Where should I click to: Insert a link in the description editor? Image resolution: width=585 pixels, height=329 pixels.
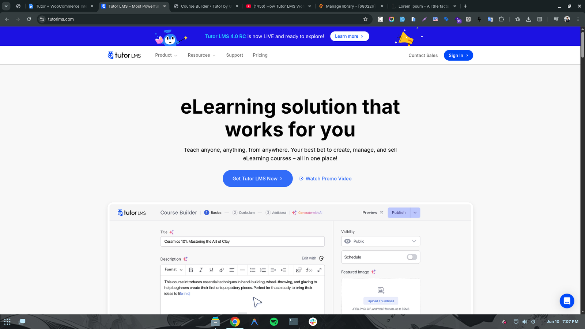click(x=221, y=270)
